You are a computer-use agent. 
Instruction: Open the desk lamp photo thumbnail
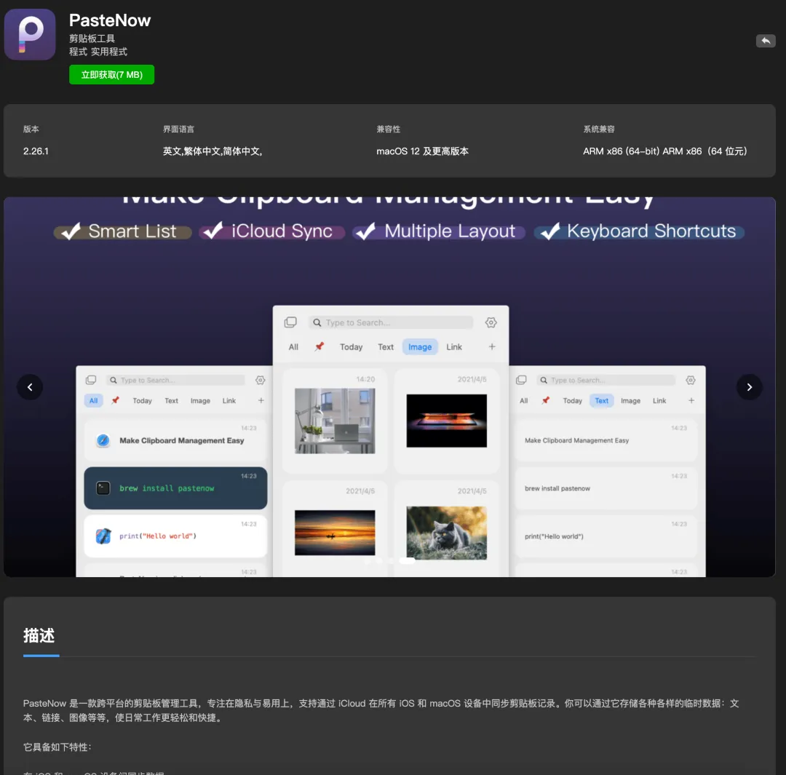(x=335, y=421)
